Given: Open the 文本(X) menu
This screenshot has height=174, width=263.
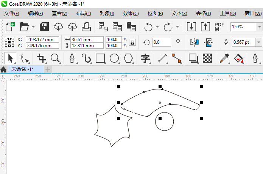Looking at the screenshot, I should point(179,13).
